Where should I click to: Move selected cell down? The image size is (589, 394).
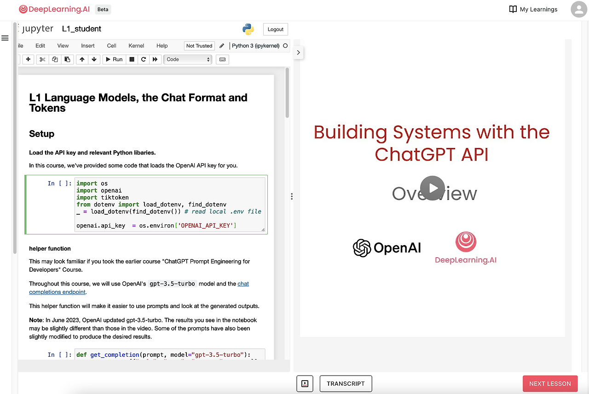tap(94, 59)
